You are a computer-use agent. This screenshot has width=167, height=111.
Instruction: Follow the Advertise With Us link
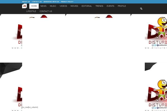click(x=51, y=2)
